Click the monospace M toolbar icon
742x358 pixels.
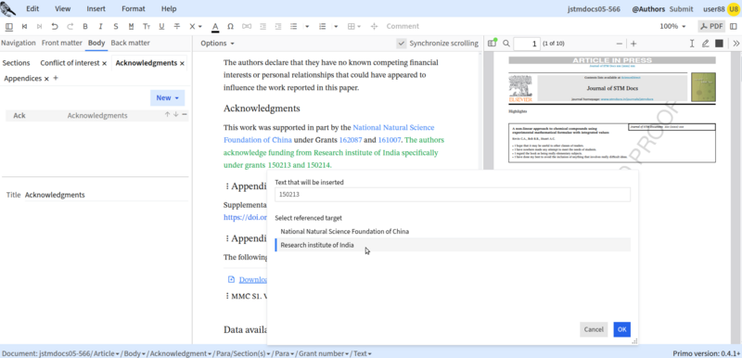coord(131,27)
